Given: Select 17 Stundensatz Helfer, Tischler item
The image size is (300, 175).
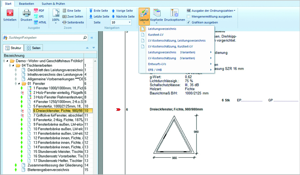Looking at the screenshot, I should point(58,161).
